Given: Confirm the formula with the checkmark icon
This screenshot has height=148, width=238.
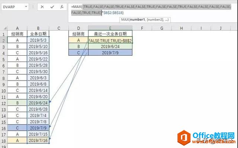Looking at the screenshot, I should click(52, 7).
